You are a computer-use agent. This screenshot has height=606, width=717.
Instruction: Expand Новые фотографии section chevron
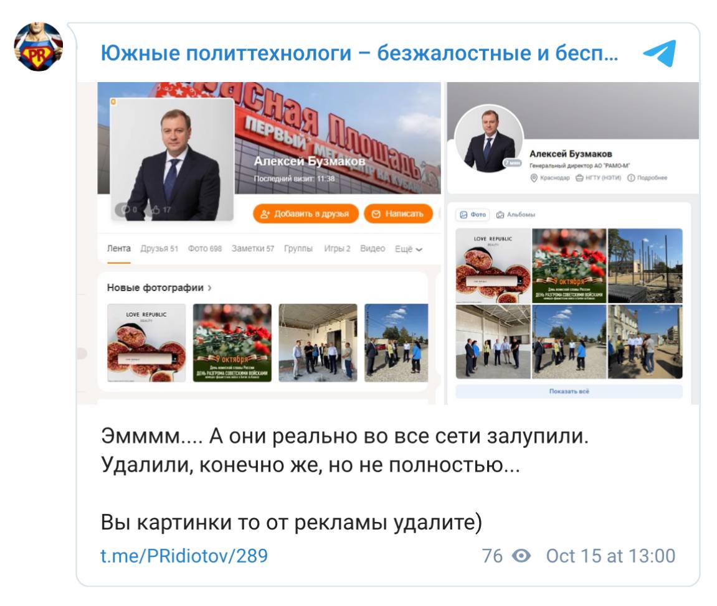coord(209,287)
